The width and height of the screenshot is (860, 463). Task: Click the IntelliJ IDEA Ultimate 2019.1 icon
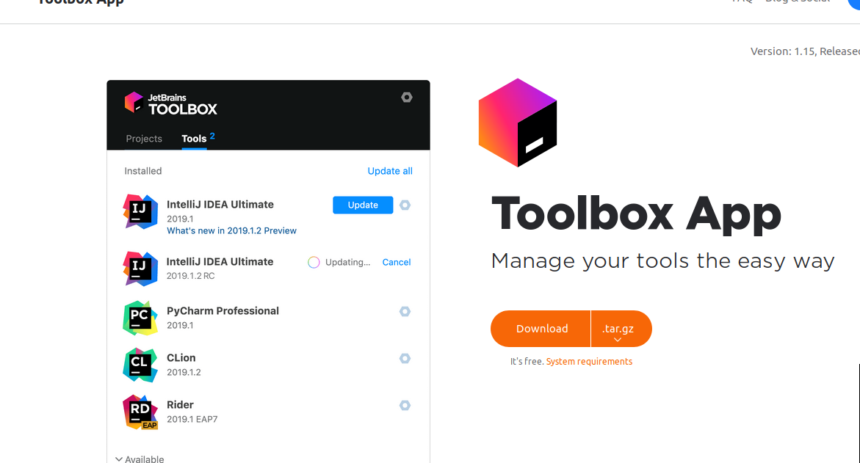(140, 211)
